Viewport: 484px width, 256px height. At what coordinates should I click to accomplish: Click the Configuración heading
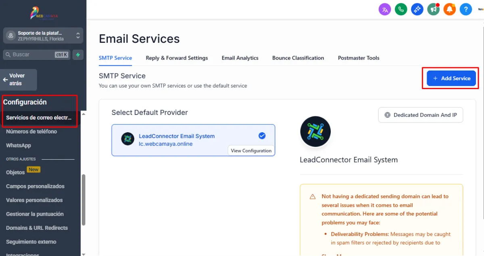(x=25, y=102)
